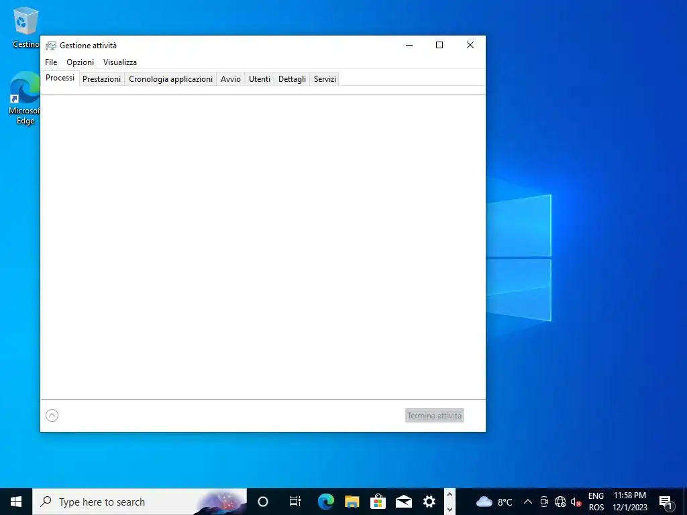The width and height of the screenshot is (687, 515).
Task: Open the File menu in Gestione attività
Action: coord(51,62)
